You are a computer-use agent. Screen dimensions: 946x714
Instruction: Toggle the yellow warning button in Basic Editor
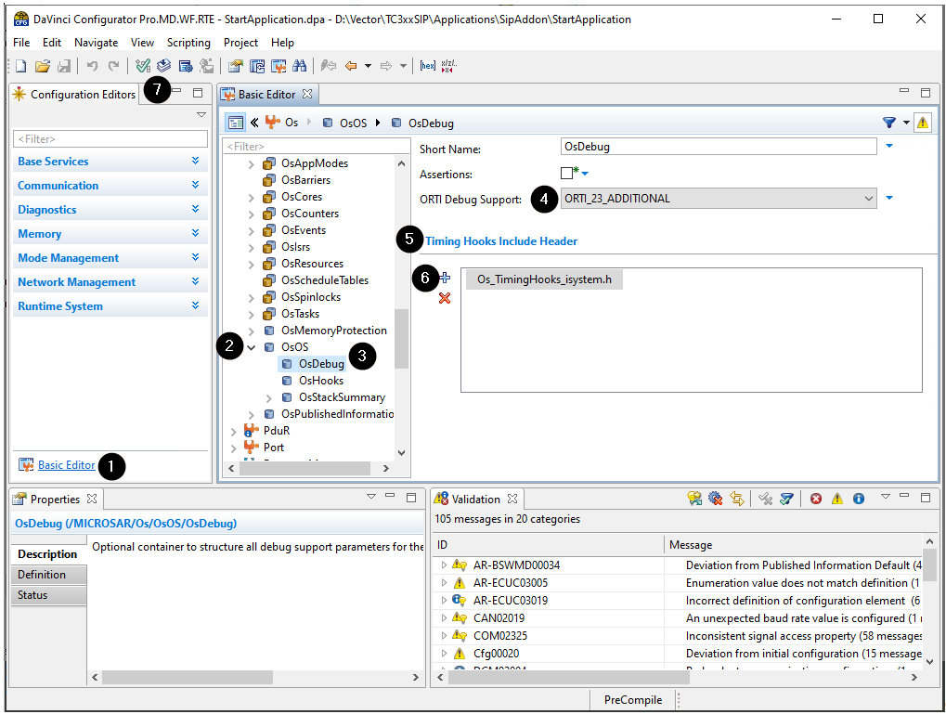click(922, 123)
